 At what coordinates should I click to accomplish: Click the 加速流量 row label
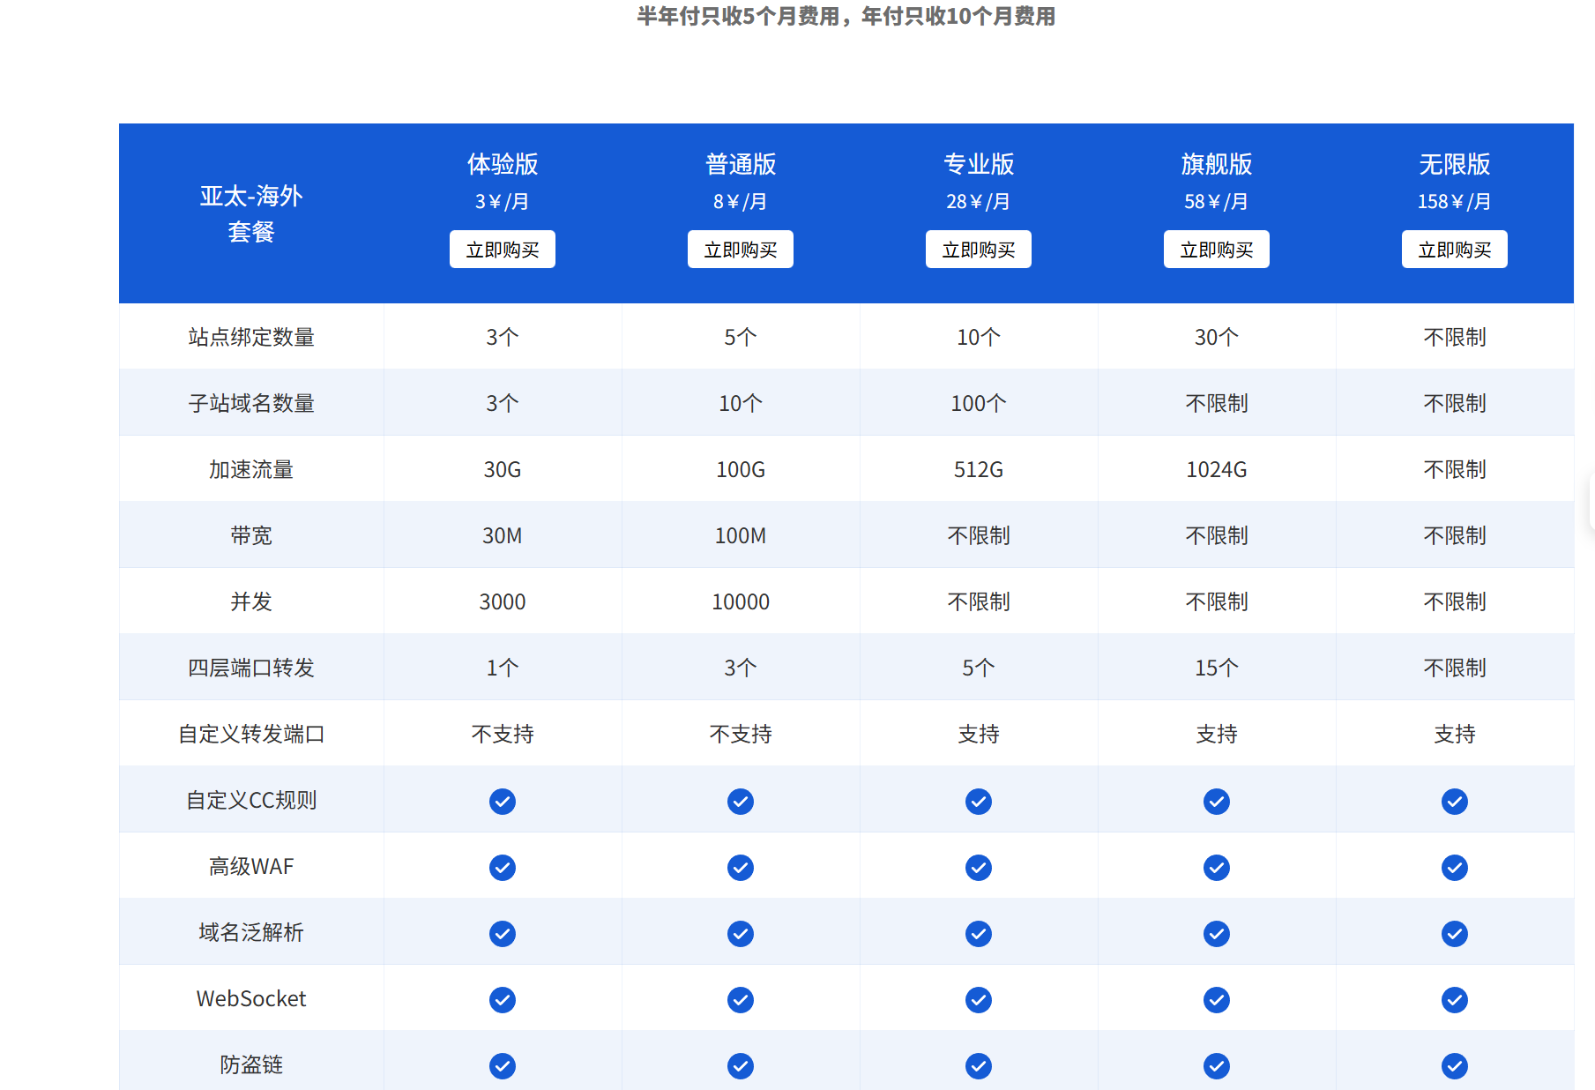click(x=250, y=469)
